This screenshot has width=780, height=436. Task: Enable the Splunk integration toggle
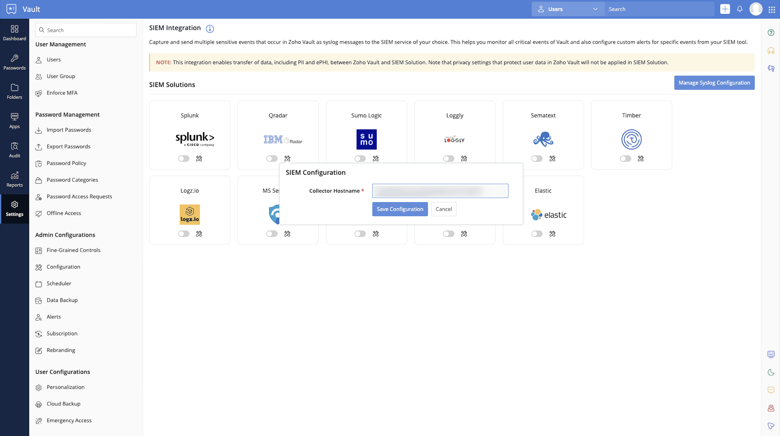click(184, 158)
